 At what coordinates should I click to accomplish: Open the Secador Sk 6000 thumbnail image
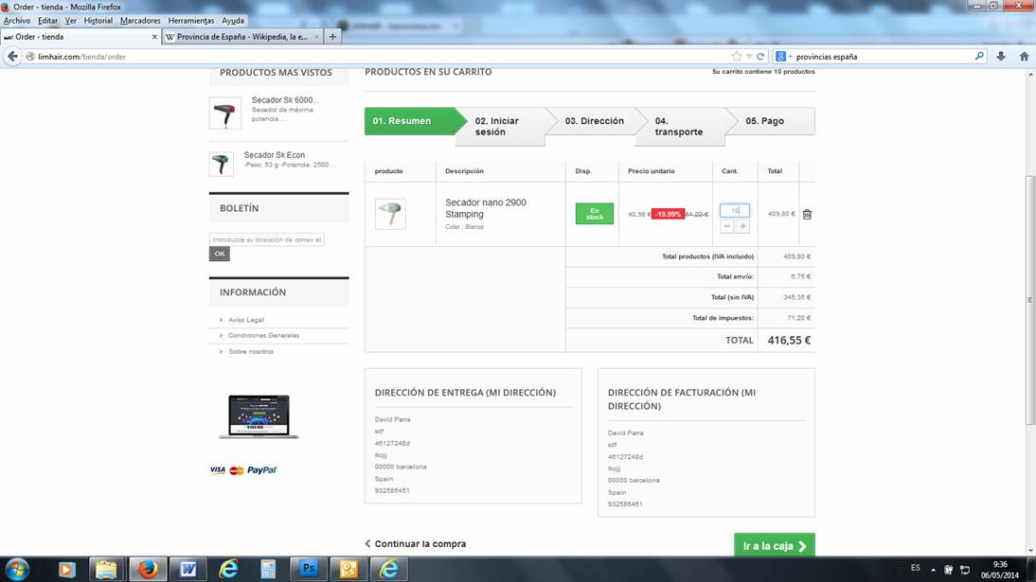(x=225, y=113)
